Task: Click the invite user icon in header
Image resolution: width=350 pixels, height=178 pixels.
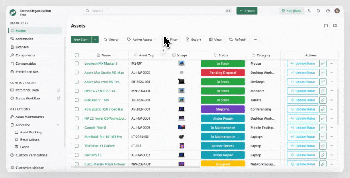Action: (x=309, y=11)
